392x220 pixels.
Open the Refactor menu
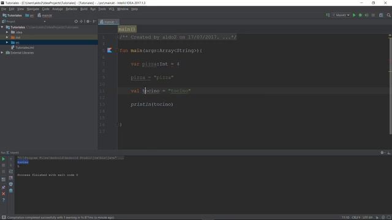72,9
